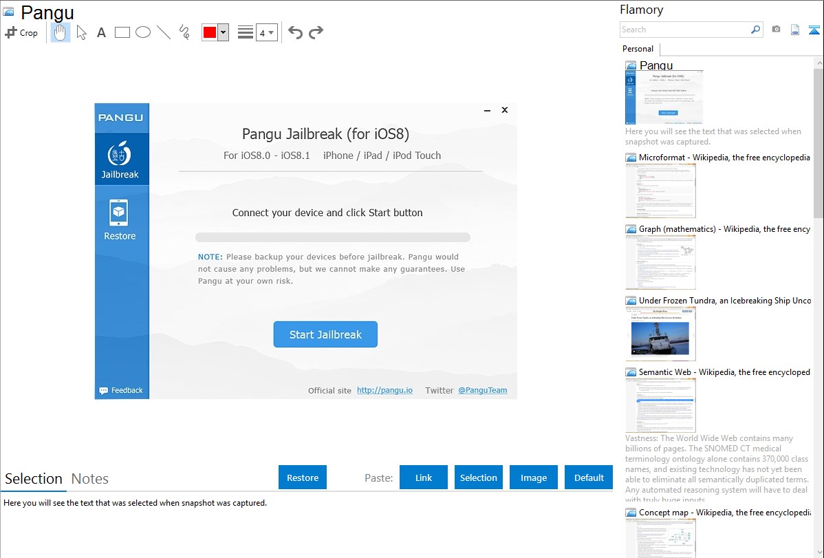Choose the freehand scribble tool
The image size is (824, 558).
tap(184, 32)
